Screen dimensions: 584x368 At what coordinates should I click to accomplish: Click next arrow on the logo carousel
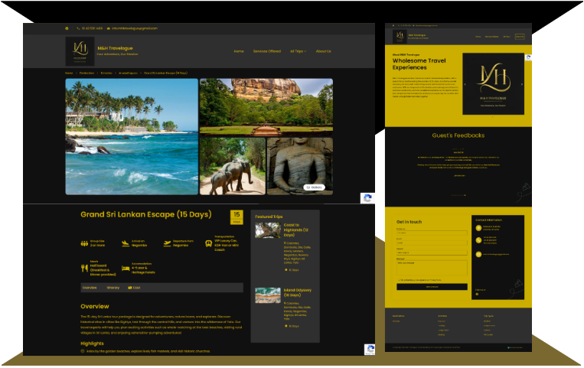click(x=522, y=83)
